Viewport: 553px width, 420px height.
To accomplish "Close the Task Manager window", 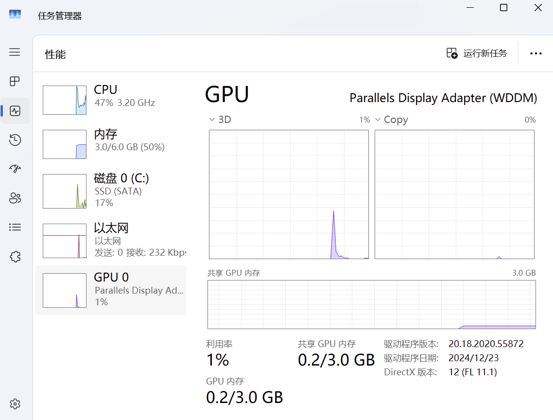I will [538, 7].
